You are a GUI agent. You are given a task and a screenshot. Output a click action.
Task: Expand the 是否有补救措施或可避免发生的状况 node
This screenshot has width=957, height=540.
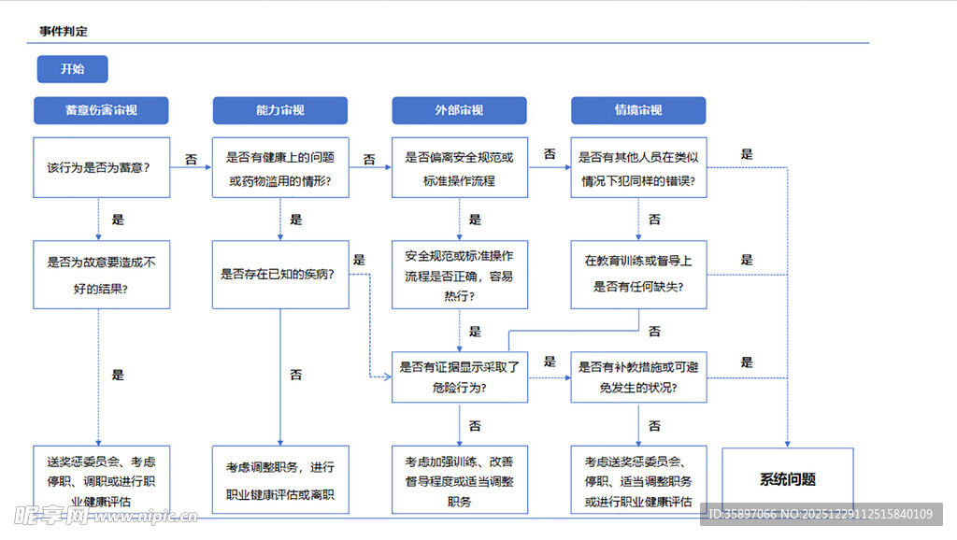coord(637,377)
